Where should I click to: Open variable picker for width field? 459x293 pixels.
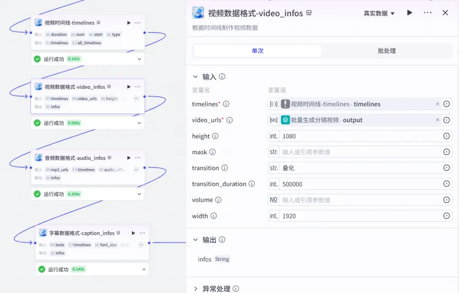tap(446, 216)
